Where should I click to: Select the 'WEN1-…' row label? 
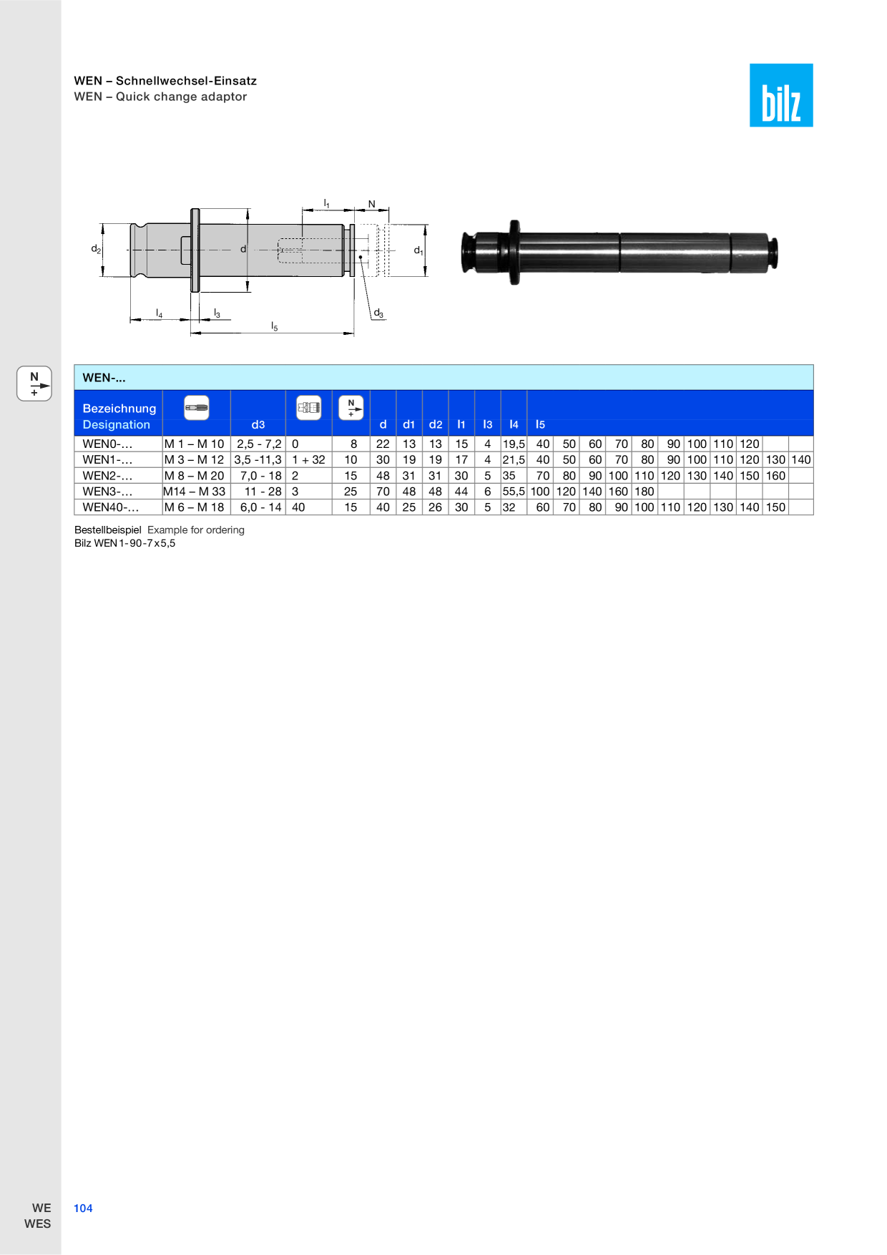pyautogui.click(x=107, y=460)
